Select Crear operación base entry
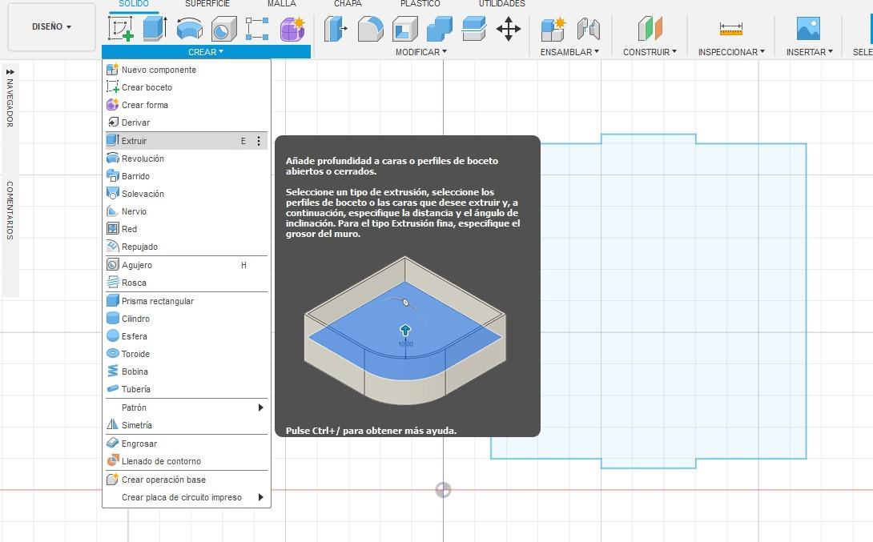873x542 pixels. pos(187,480)
